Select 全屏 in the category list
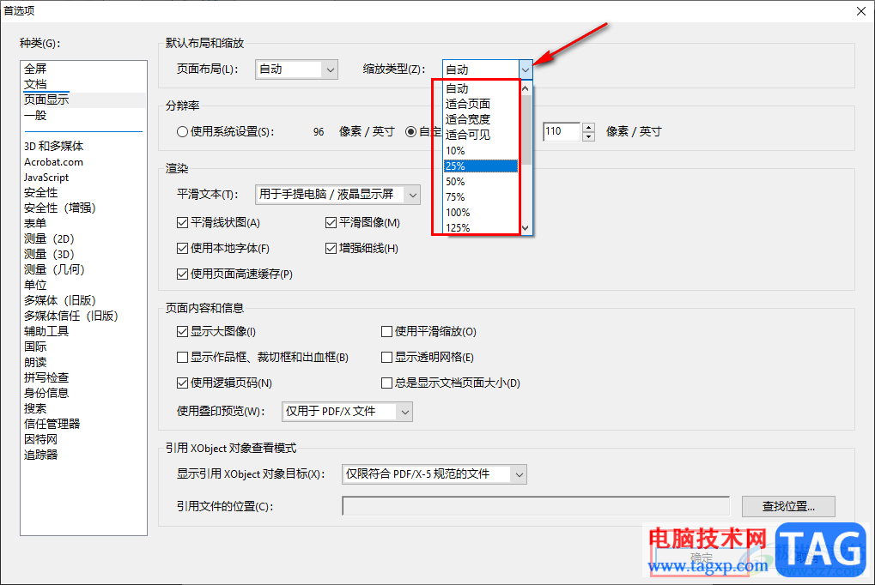The width and height of the screenshot is (875, 585). [x=35, y=69]
